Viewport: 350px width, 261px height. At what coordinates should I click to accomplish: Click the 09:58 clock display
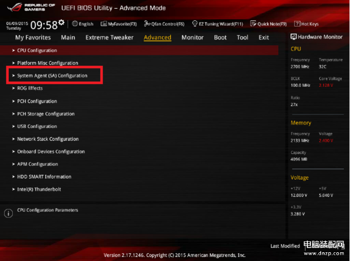[x=44, y=25]
